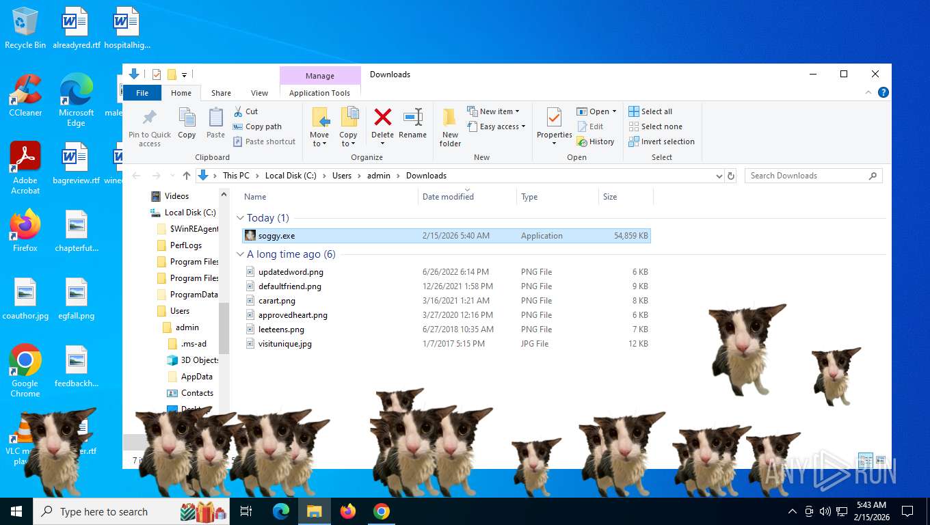
Task: Click the Up one level arrow
Action: pos(187,176)
